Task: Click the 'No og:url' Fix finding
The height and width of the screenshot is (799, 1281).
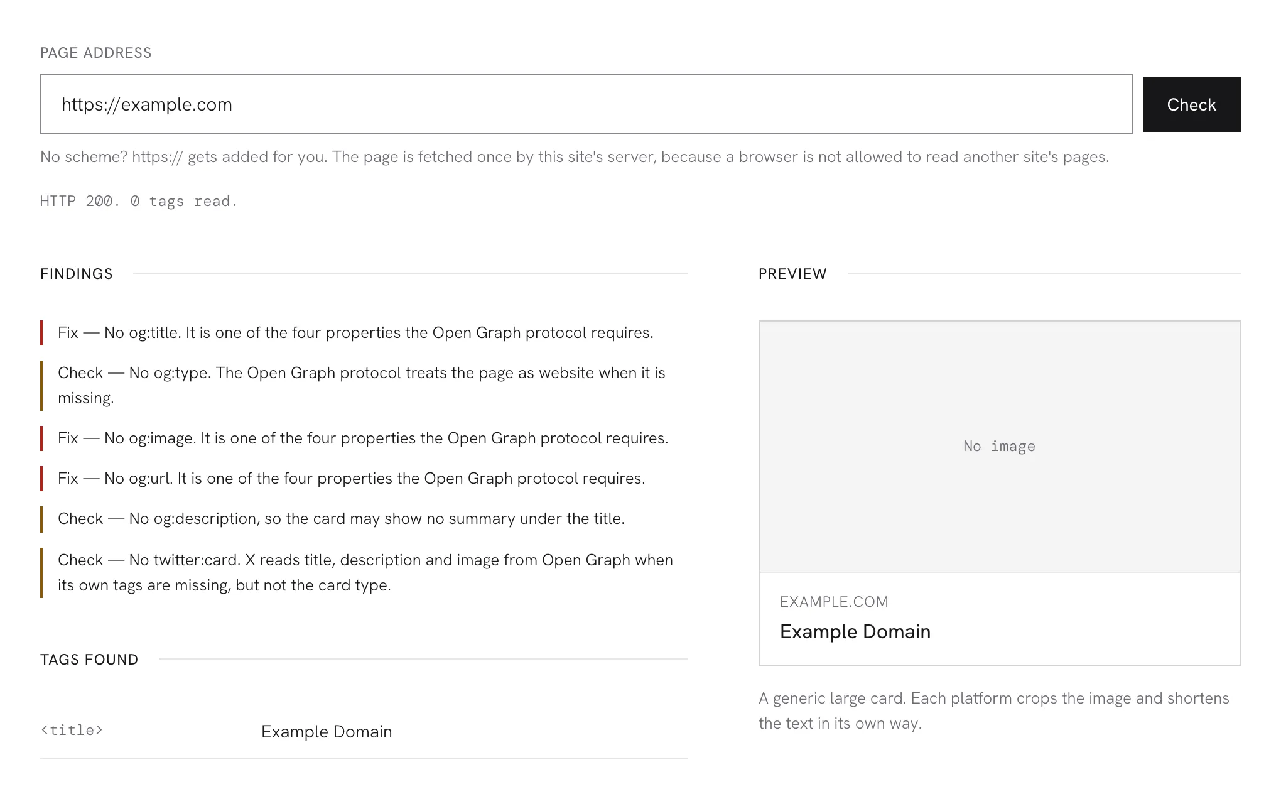Action: (364, 479)
